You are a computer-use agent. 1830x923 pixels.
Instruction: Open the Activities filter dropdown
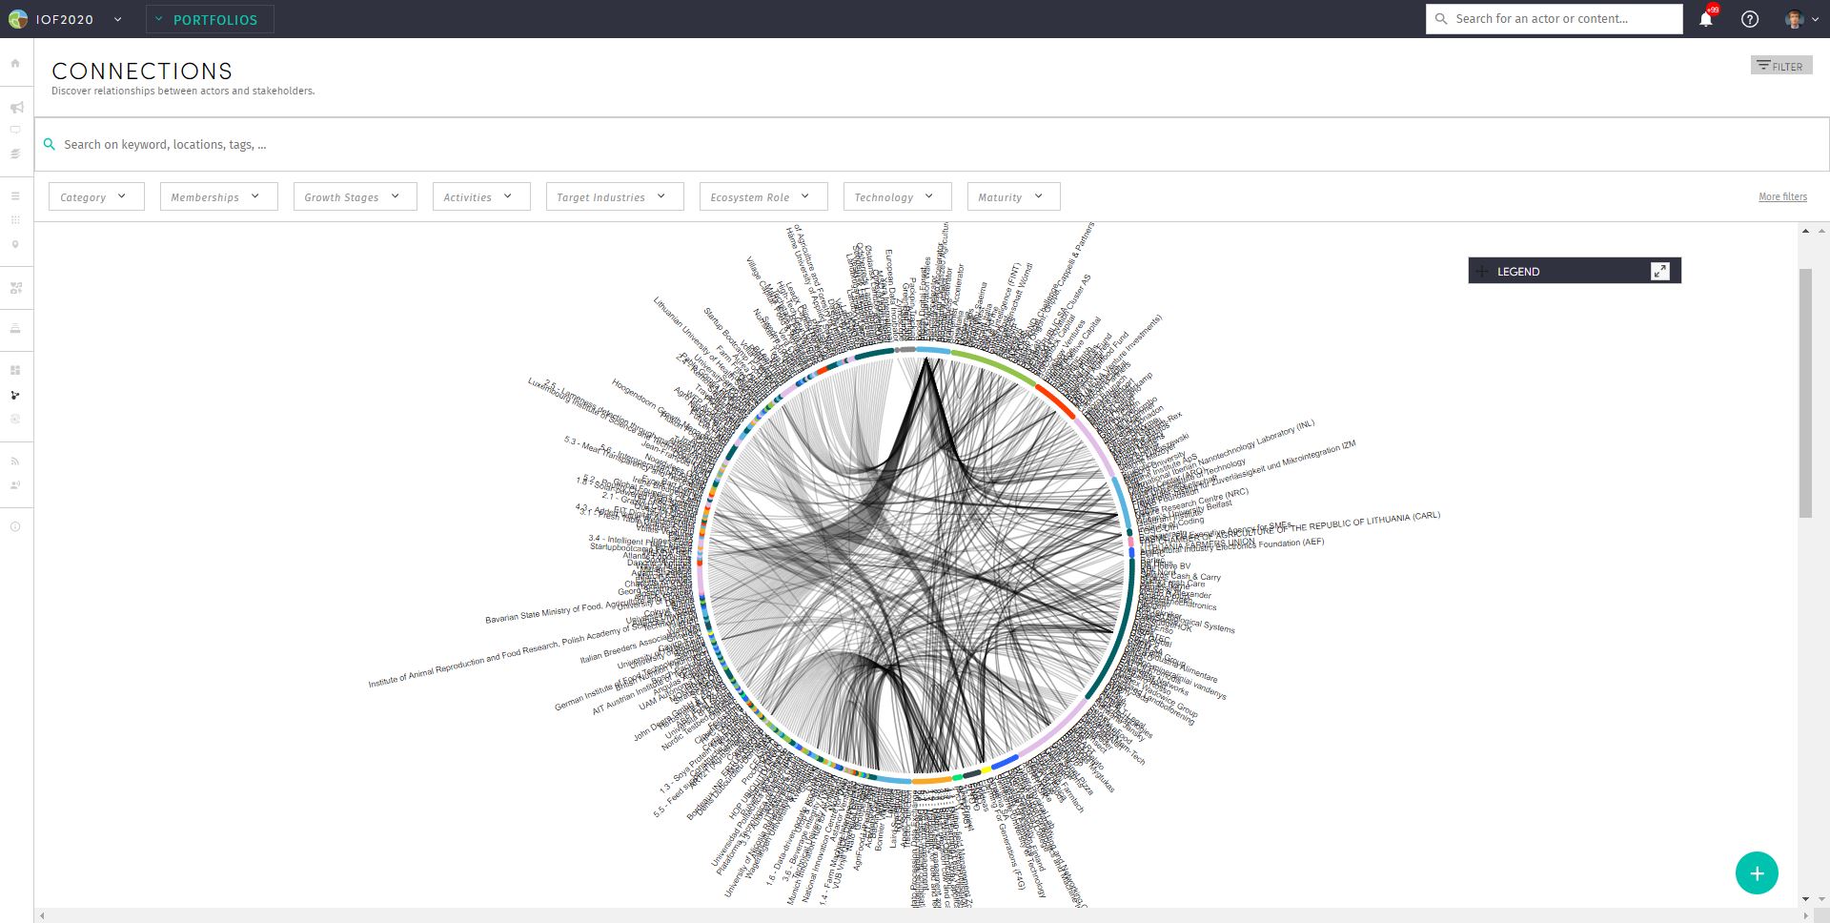tap(481, 196)
